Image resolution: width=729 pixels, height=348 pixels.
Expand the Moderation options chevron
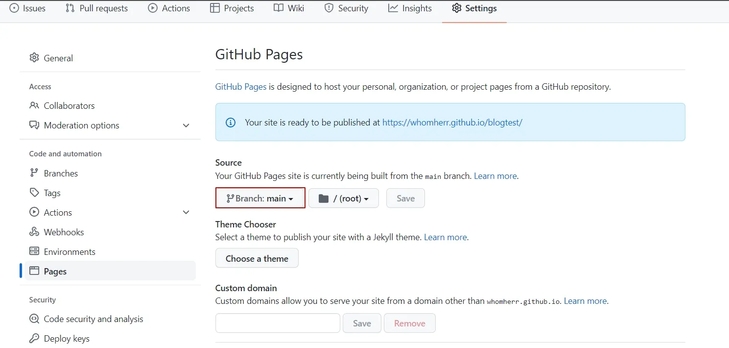click(186, 125)
